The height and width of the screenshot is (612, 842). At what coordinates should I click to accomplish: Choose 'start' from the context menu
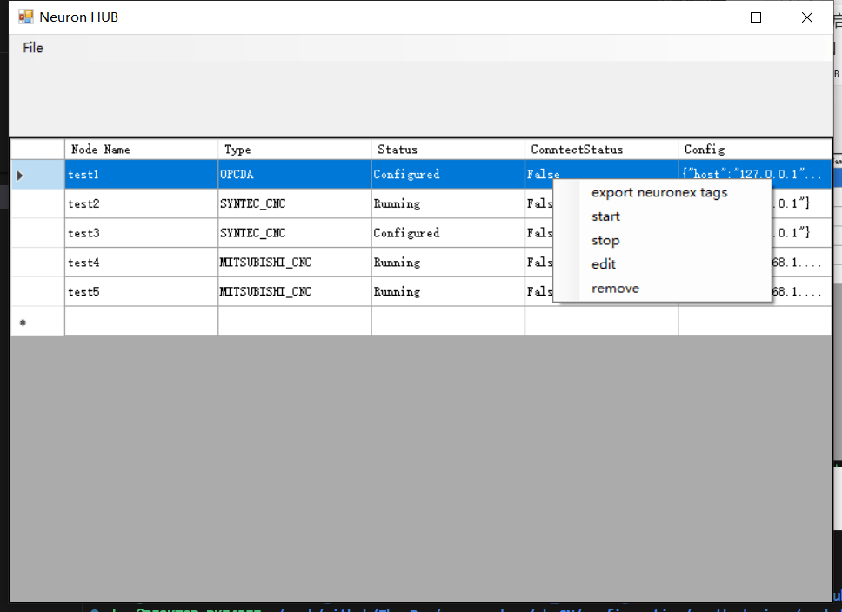coord(605,216)
